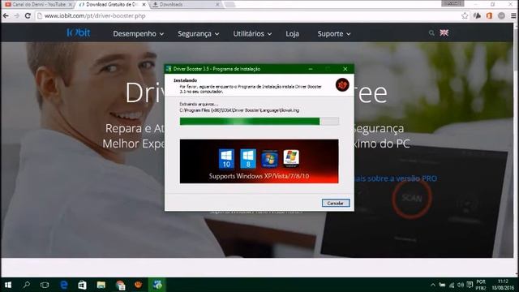Click the Cancelar button in the installer
Viewport: 519px width, 292px height.
click(x=336, y=203)
